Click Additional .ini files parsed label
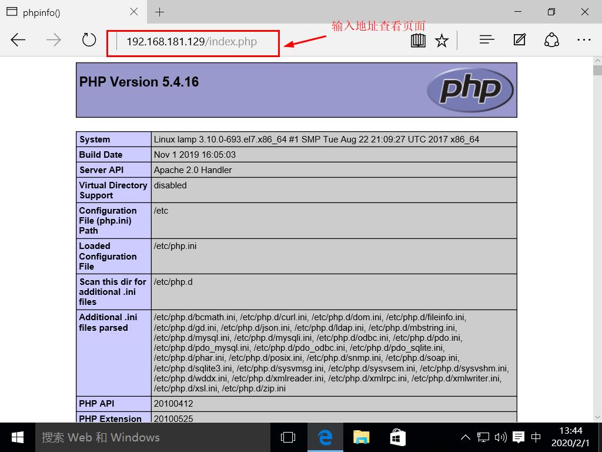This screenshot has height=452, width=602. point(108,322)
